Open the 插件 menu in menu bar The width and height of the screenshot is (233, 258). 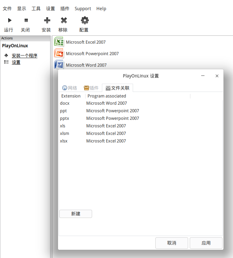point(65,9)
